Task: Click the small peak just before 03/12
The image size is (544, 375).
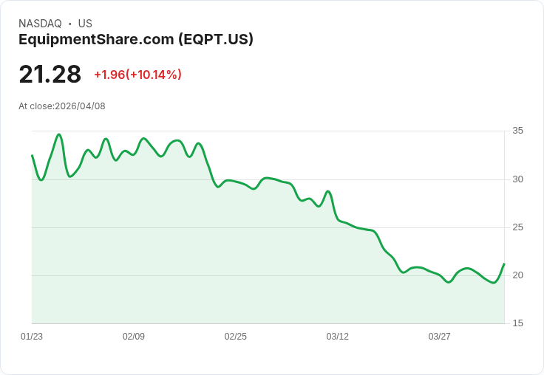Action: (x=328, y=191)
